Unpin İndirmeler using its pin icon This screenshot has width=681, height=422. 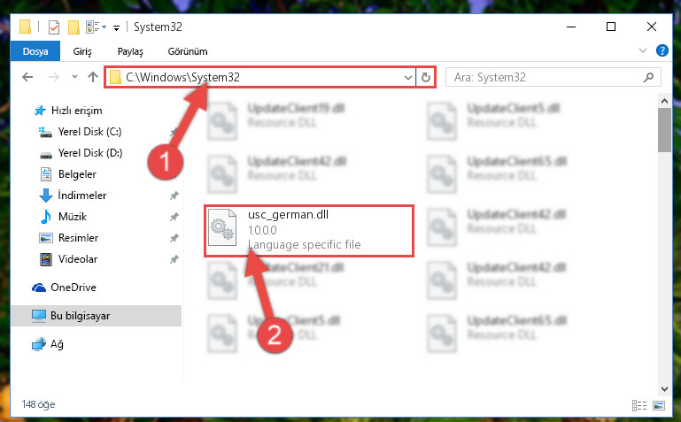click(174, 196)
